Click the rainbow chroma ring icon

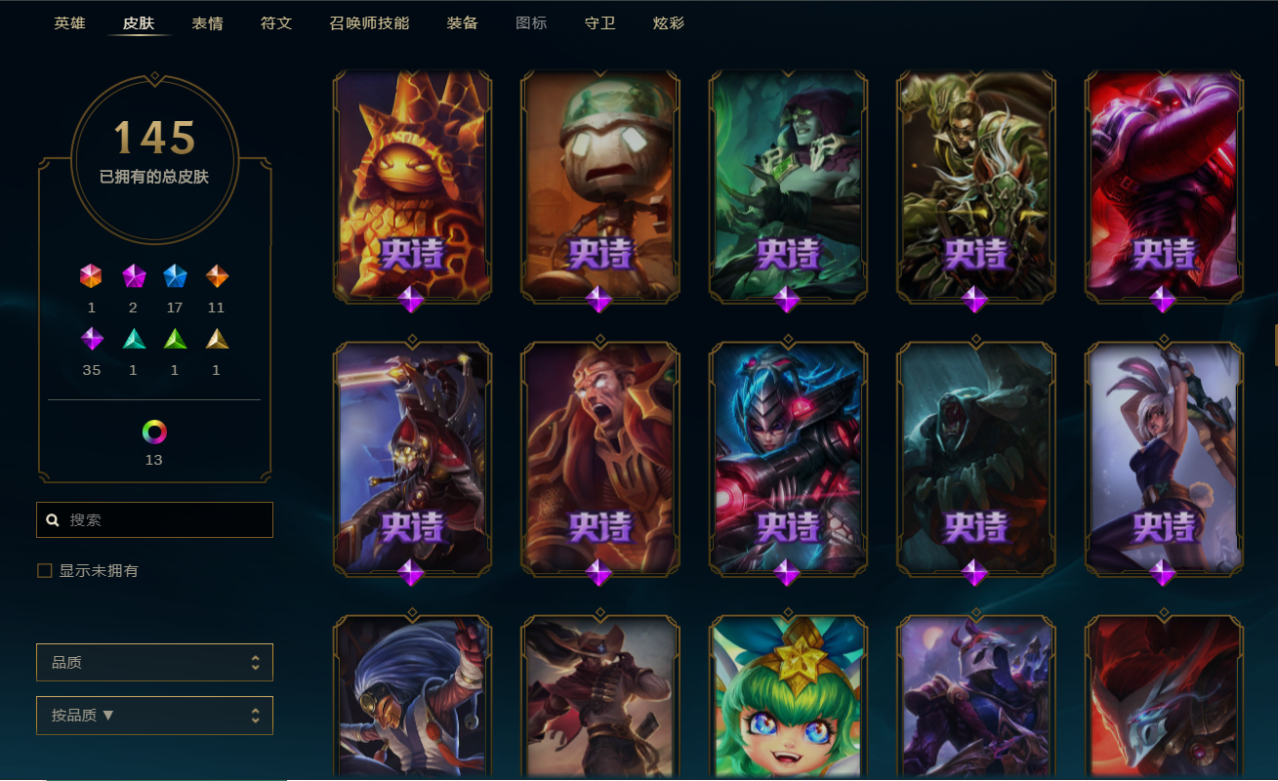point(154,432)
